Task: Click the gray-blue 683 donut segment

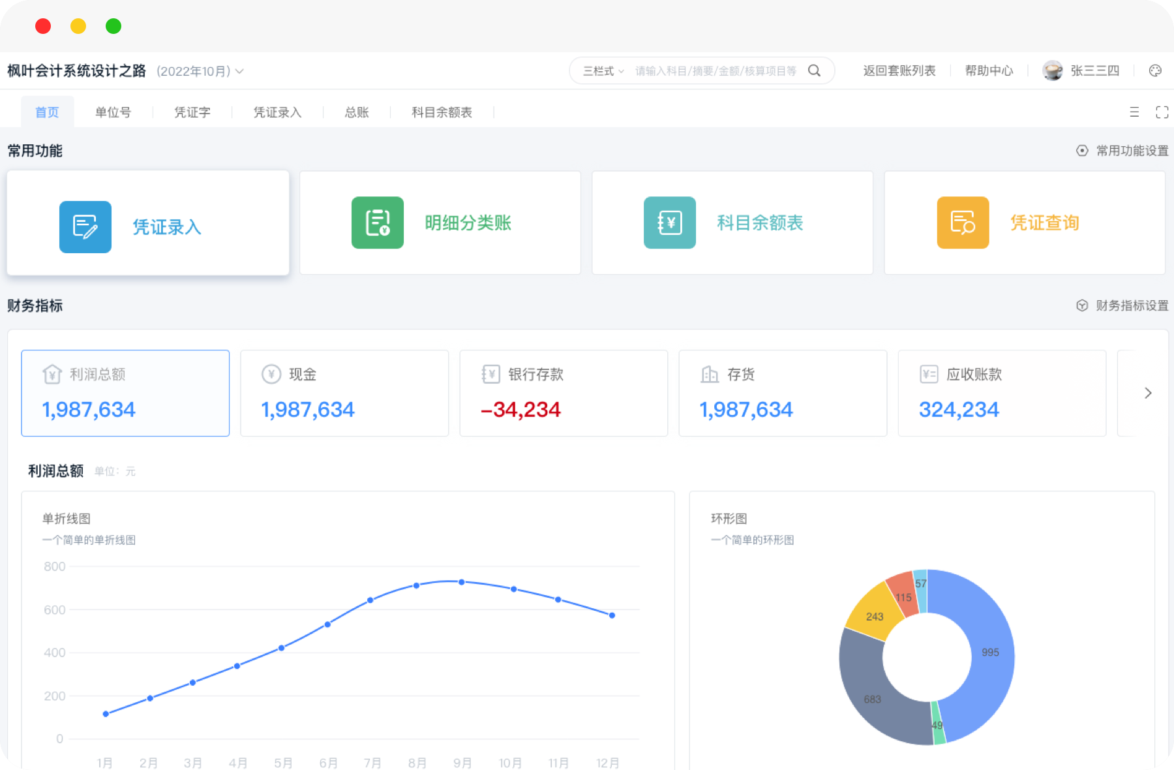Action: (872, 699)
